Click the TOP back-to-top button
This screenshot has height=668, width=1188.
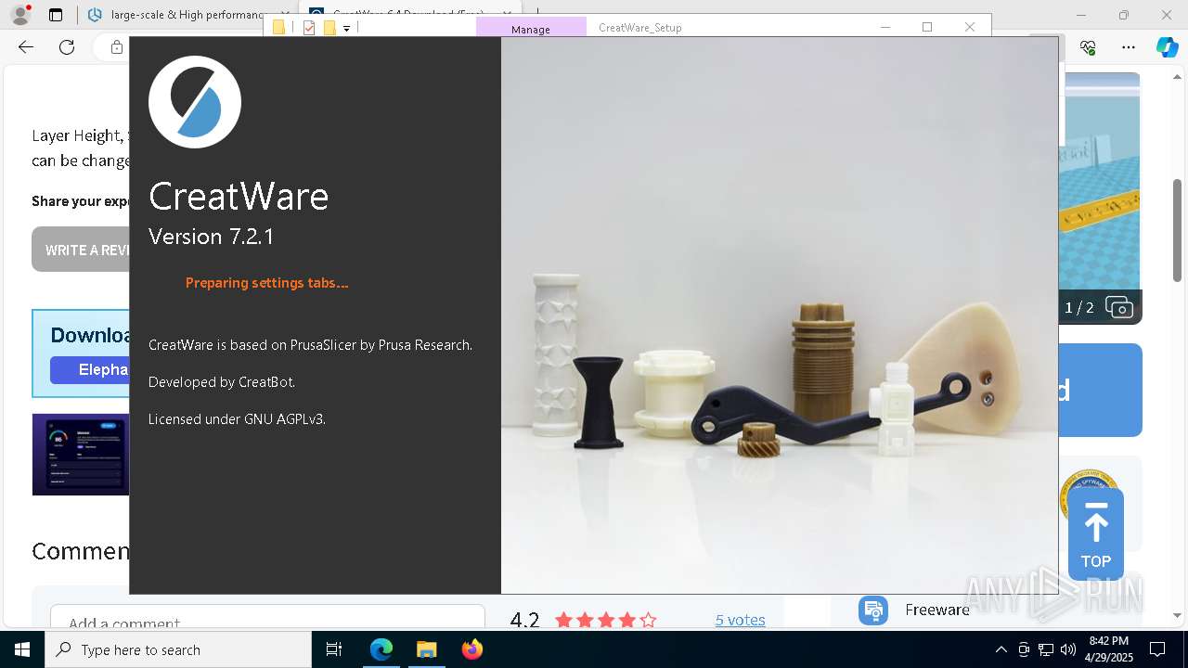coord(1095,533)
